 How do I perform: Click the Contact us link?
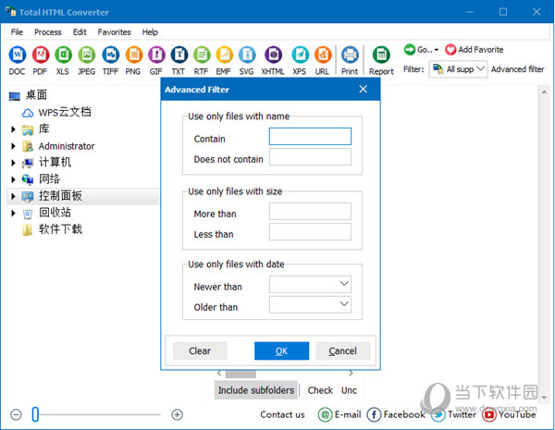point(282,414)
